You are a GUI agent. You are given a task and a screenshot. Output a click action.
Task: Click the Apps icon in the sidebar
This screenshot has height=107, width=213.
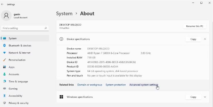[5, 67]
